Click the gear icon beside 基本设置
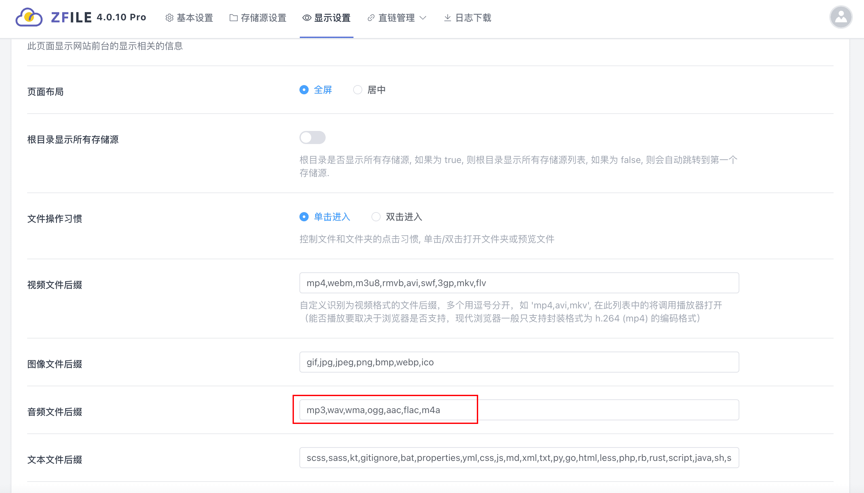The height and width of the screenshot is (493, 864). 169,18
